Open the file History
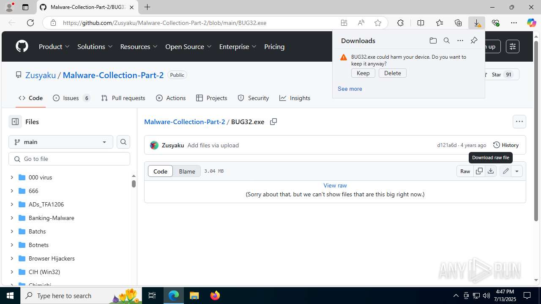This screenshot has height=304, width=541. pos(506,145)
